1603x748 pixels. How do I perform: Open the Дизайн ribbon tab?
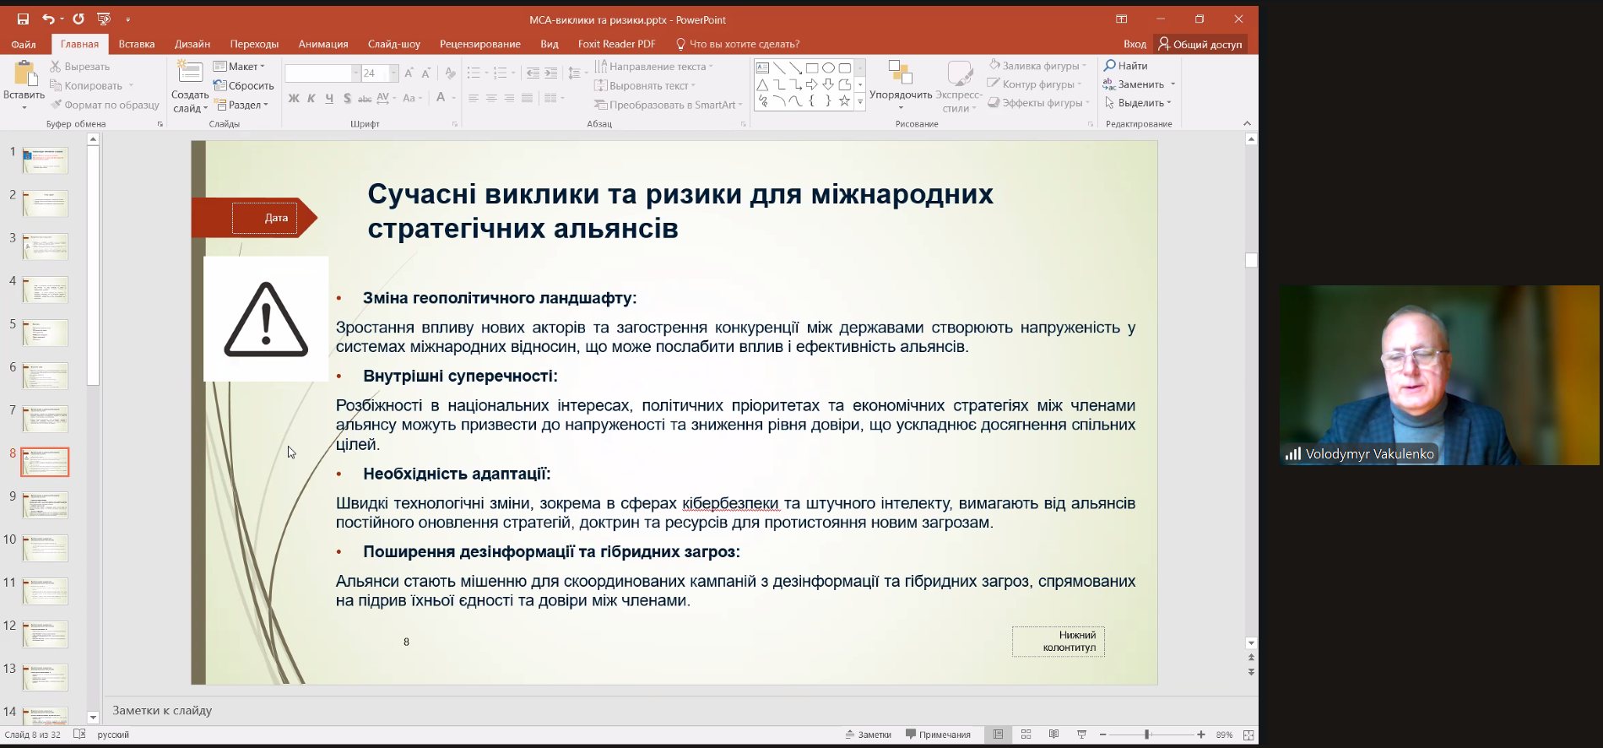[x=192, y=44]
